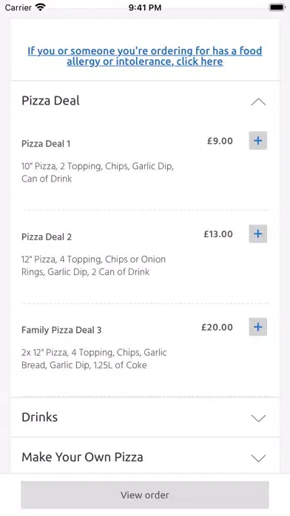Tap the Pizza Deal 1 description text
Image resolution: width=290 pixels, height=516 pixels.
tap(98, 173)
